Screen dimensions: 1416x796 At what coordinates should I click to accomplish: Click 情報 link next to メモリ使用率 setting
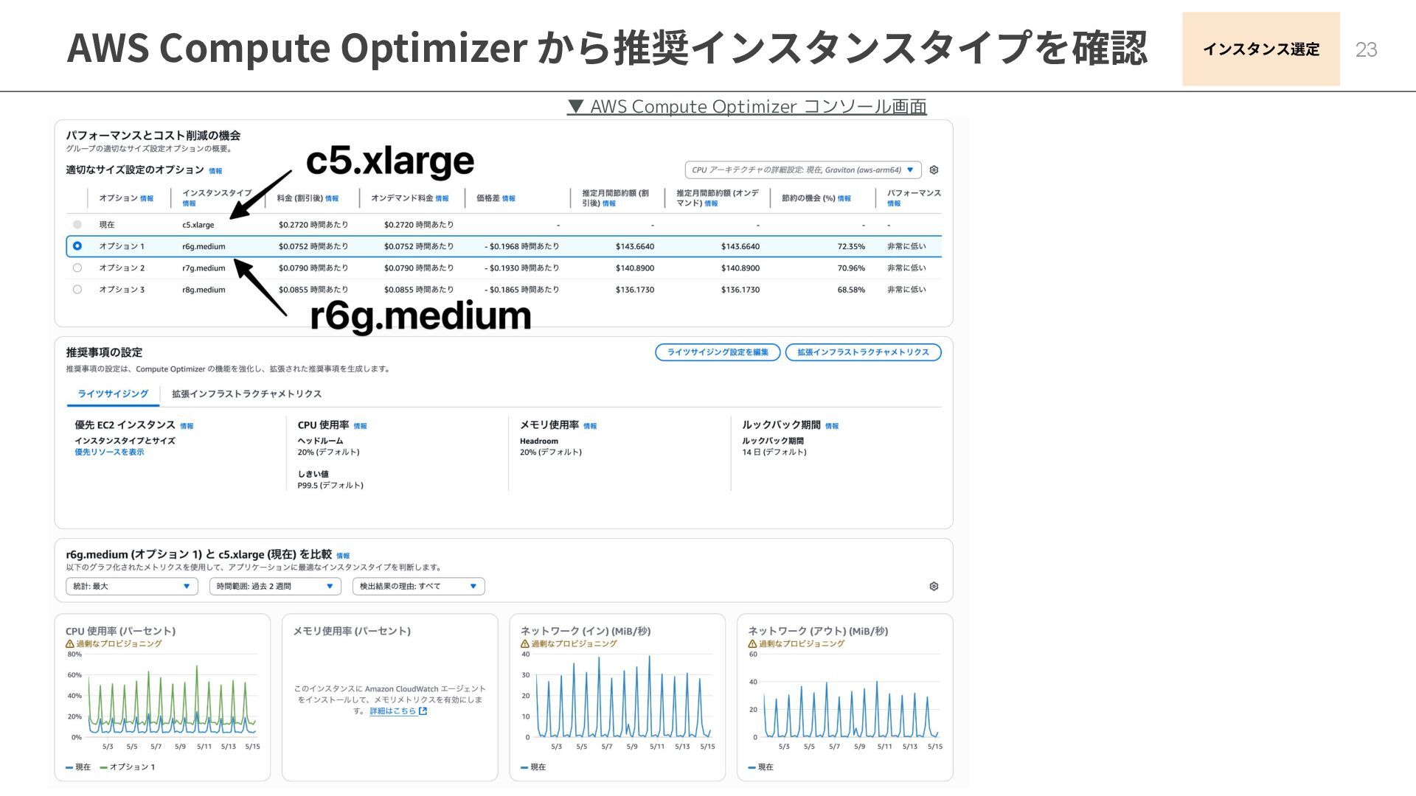click(590, 426)
